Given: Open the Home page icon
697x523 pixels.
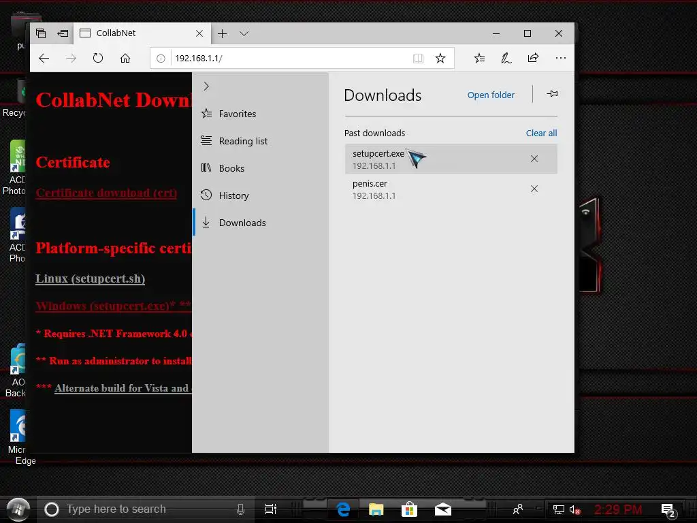Looking at the screenshot, I should (125, 59).
